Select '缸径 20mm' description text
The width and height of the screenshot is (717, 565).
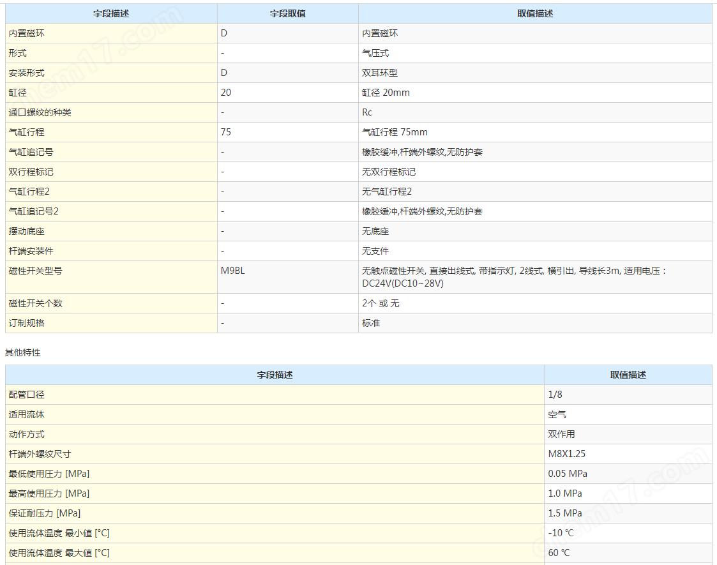click(x=386, y=93)
